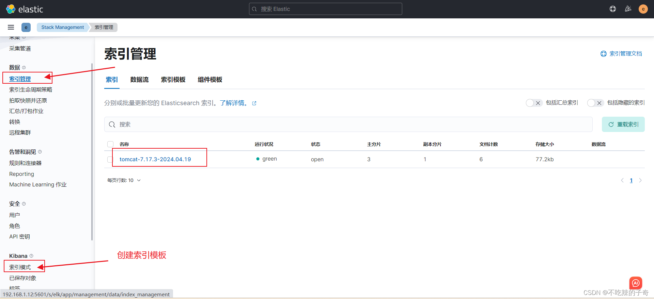
Task: Open 规则和连接器 in the sidebar
Action: pos(25,163)
